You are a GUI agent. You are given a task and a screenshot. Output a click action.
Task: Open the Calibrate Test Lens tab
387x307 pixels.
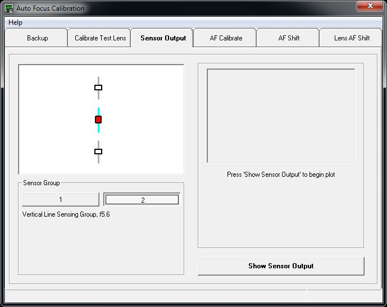(99, 38)
